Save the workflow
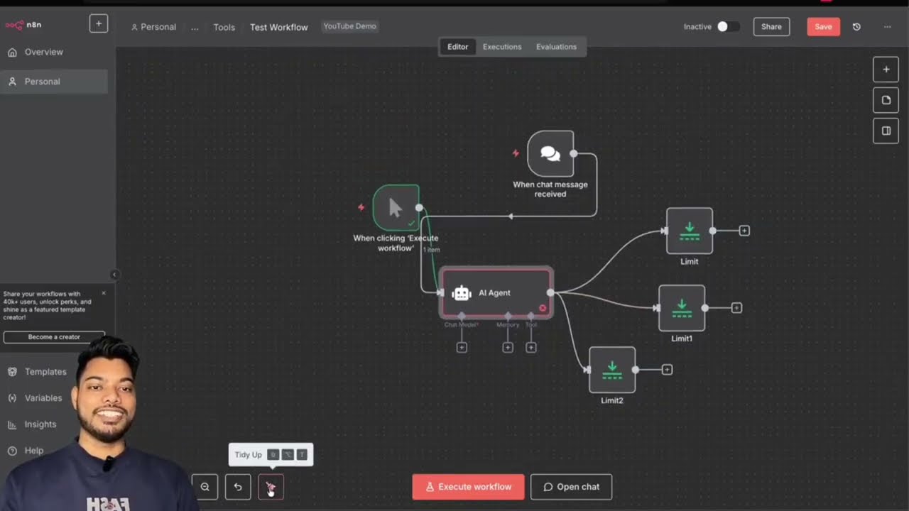 [823, 26]
